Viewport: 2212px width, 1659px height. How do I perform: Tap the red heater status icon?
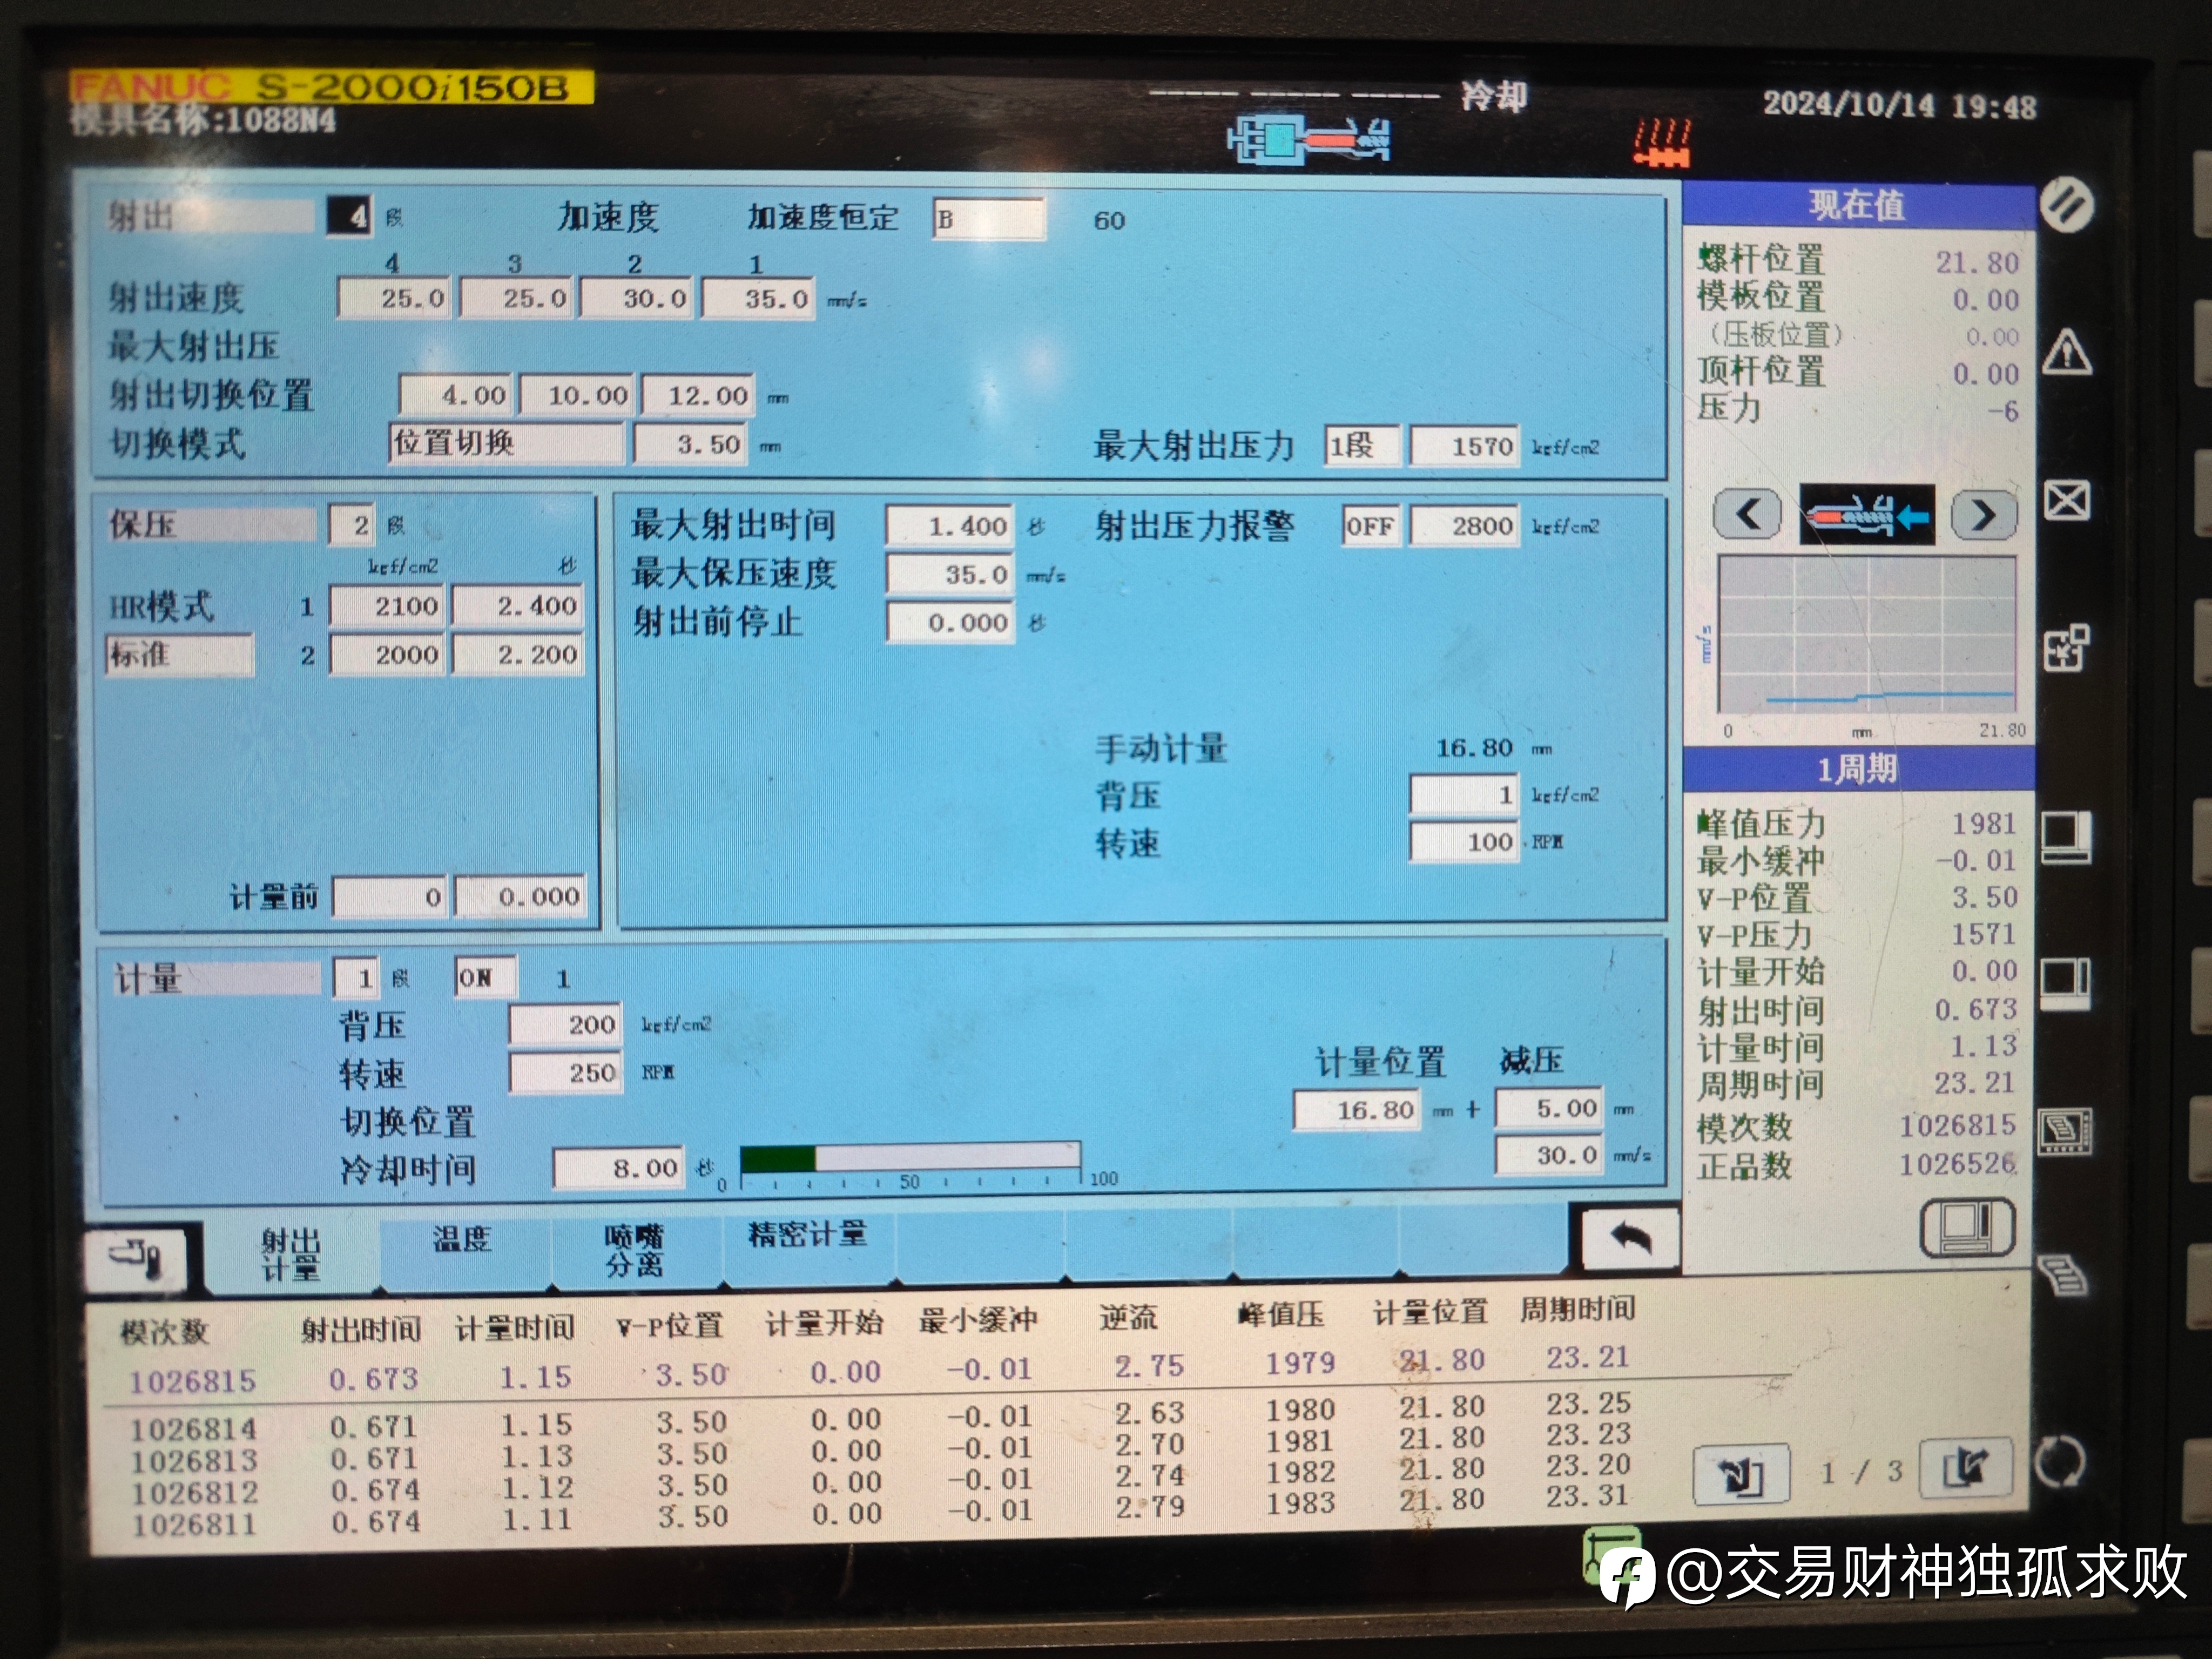(1661, 142)
